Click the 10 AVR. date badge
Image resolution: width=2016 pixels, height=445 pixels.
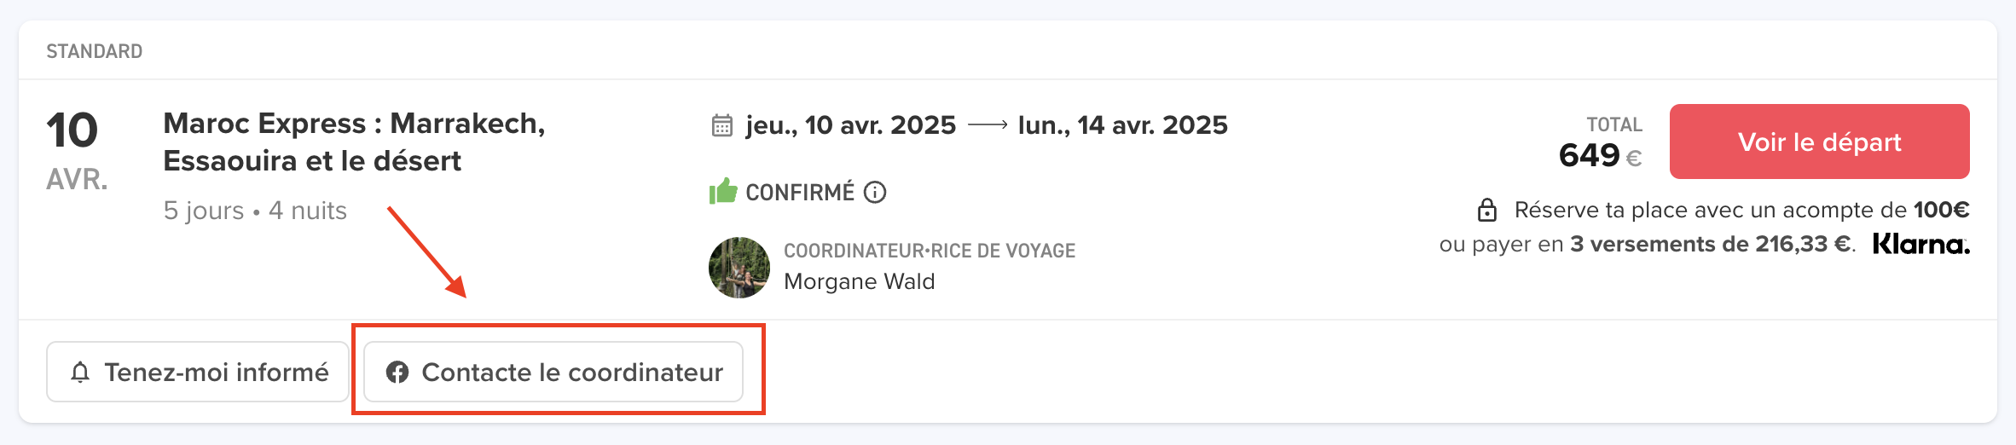pyautogui.click(x=77, y=151)
